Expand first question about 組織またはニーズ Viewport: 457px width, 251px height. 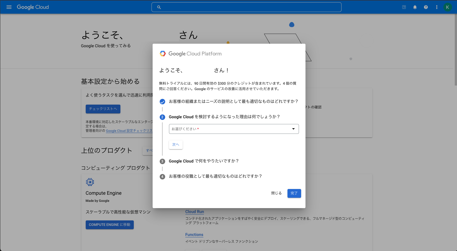233,101
